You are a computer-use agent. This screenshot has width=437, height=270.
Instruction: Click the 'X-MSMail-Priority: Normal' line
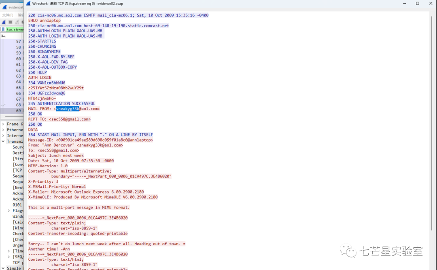(57, 187)
